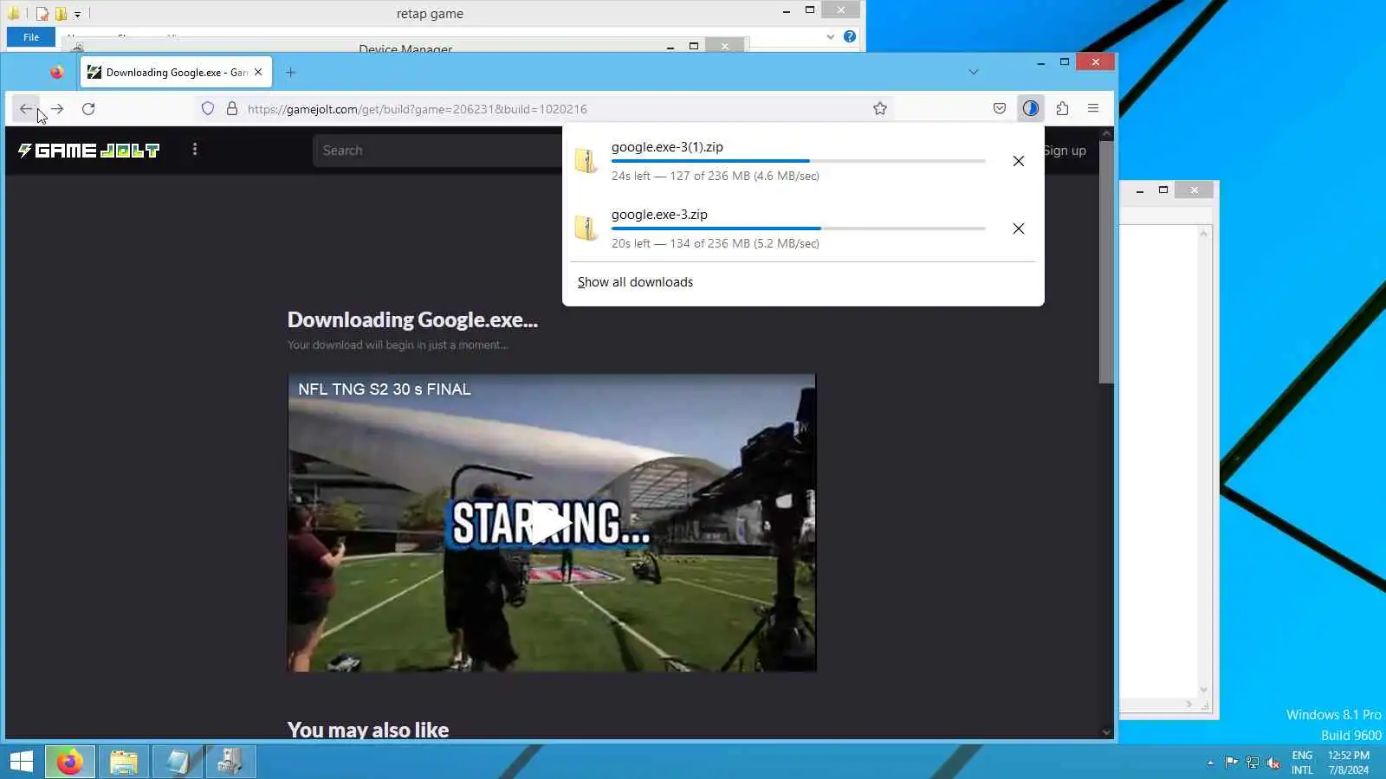This screenshot has width=1386, height=779.
Task: Cancel the google.exe-3(1).zip download
Action: tap(1019, 161)
